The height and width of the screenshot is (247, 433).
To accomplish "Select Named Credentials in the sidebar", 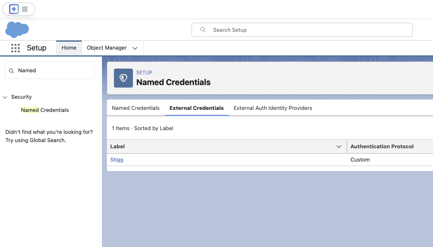I will [45, 110].
